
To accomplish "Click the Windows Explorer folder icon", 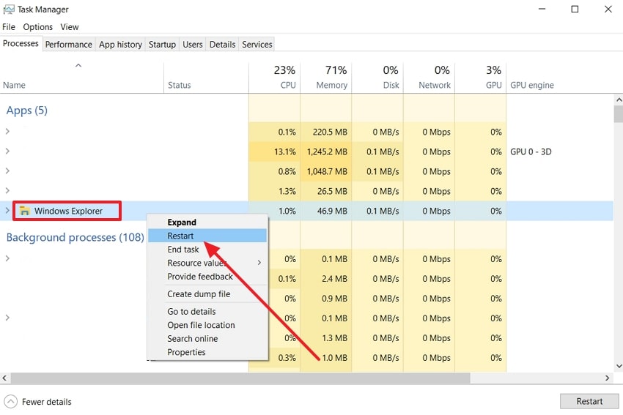I will pyautogui.click(x=25, y=211).
